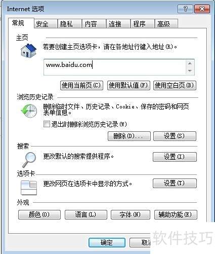This screenshot has width=215, height=254.
Task: Open the 删除(D)... browsing history dialog
Action: 129,136
